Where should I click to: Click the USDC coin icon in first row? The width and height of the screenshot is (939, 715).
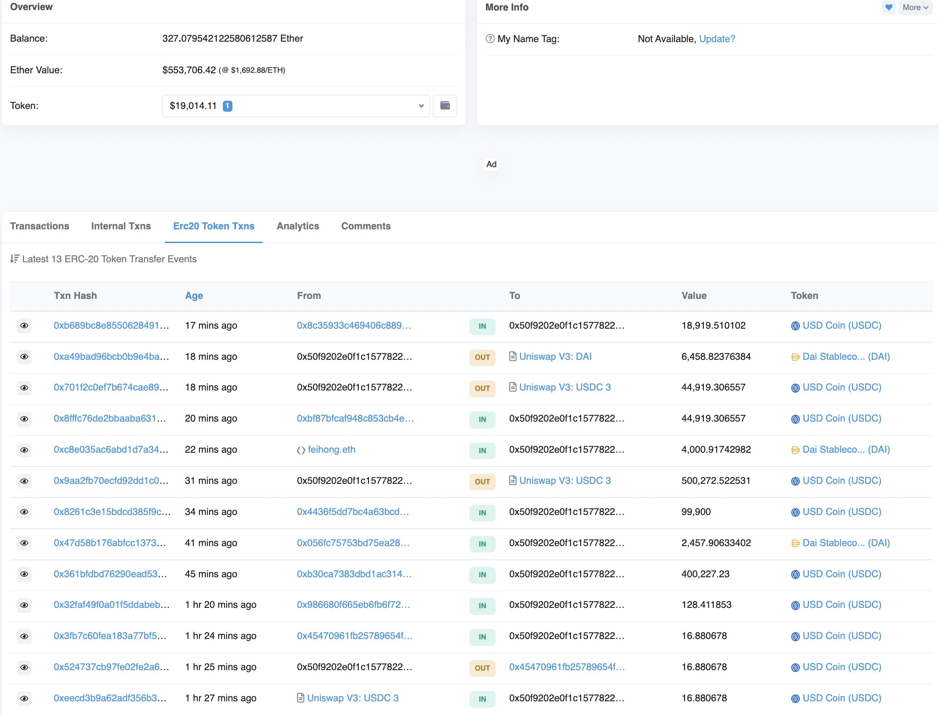[x=795, y=326]
